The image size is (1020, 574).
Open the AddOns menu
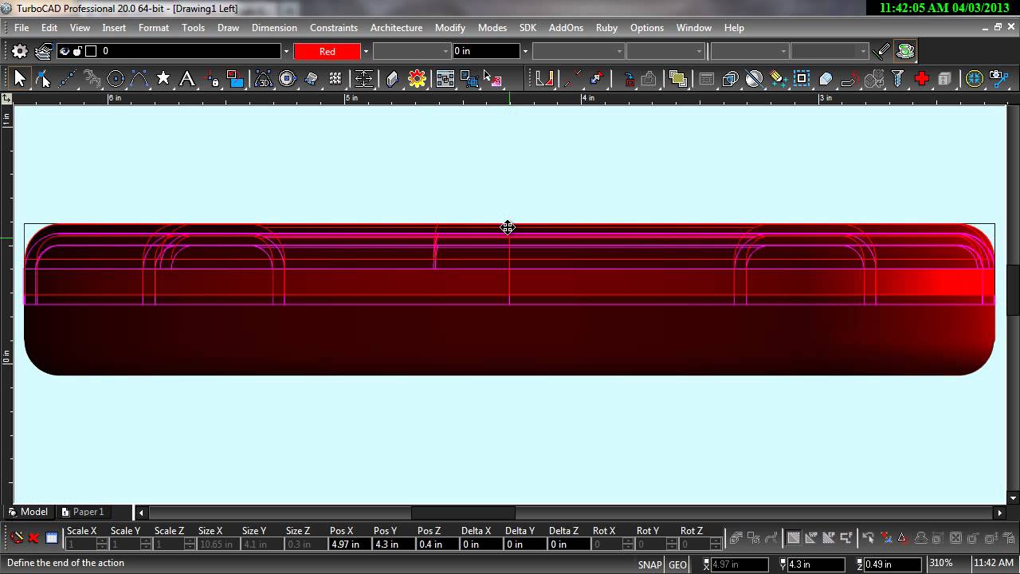566,27
